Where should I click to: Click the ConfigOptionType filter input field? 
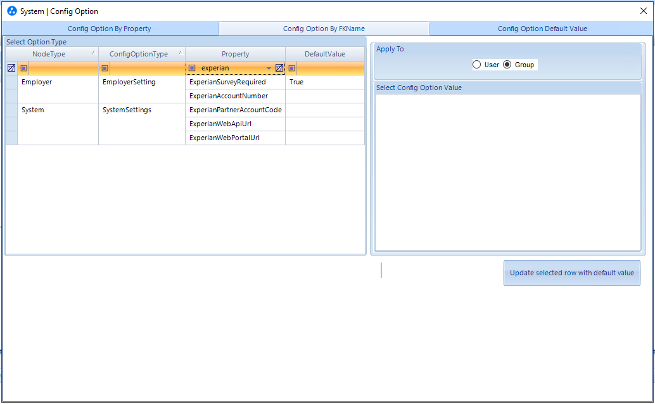147,68
